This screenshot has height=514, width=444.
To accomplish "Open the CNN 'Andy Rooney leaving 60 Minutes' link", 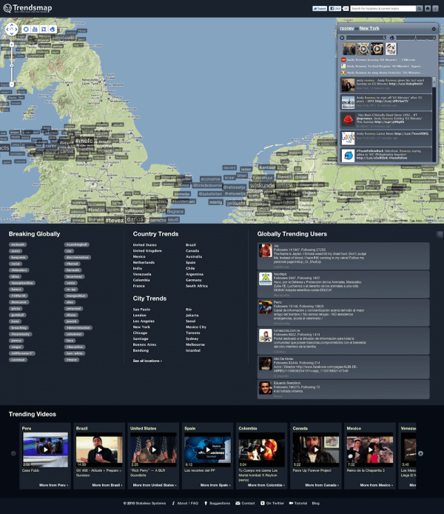I will pyautogui.click(x=381, y=60).
